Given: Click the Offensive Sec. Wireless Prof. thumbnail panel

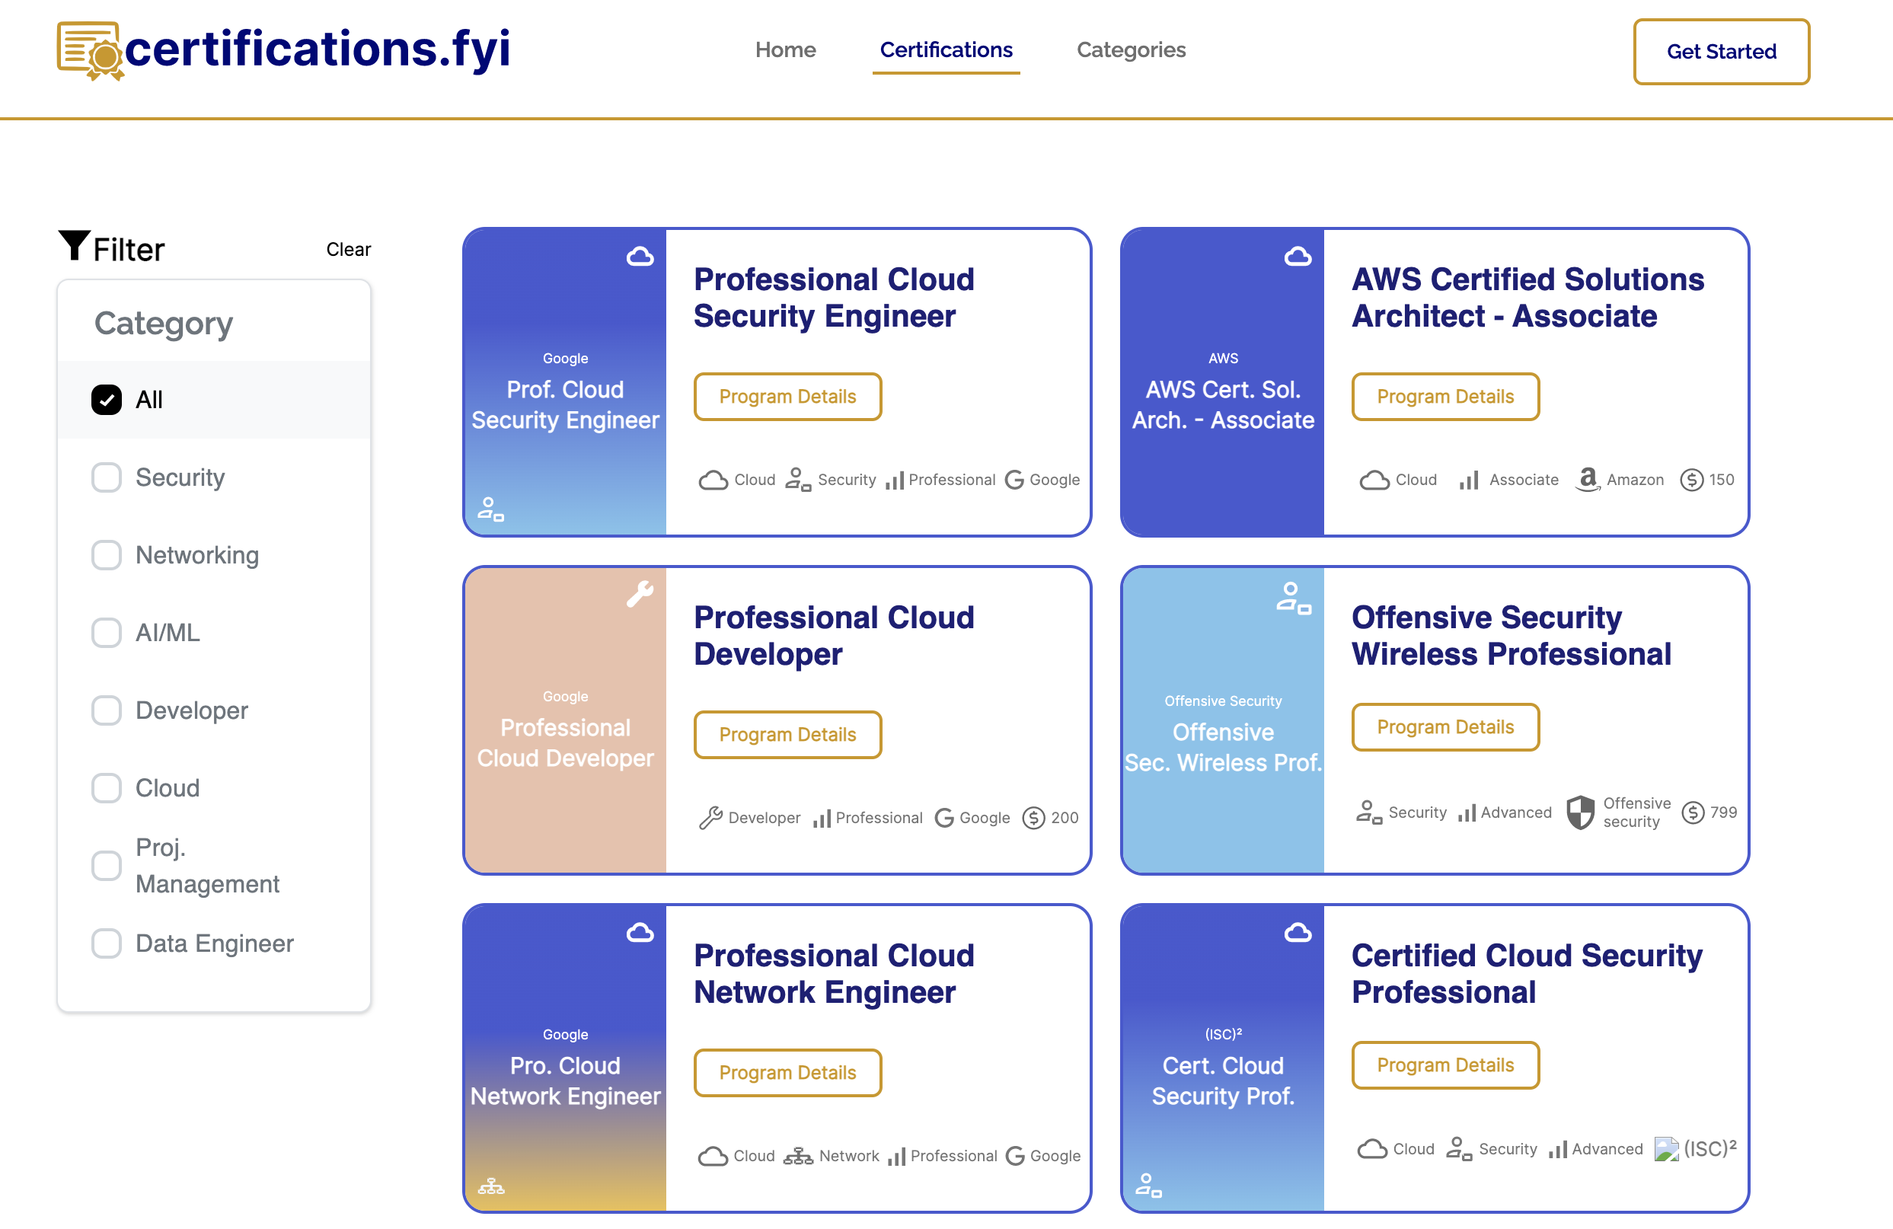Looking at the screenshot, I should point(1223,720).
